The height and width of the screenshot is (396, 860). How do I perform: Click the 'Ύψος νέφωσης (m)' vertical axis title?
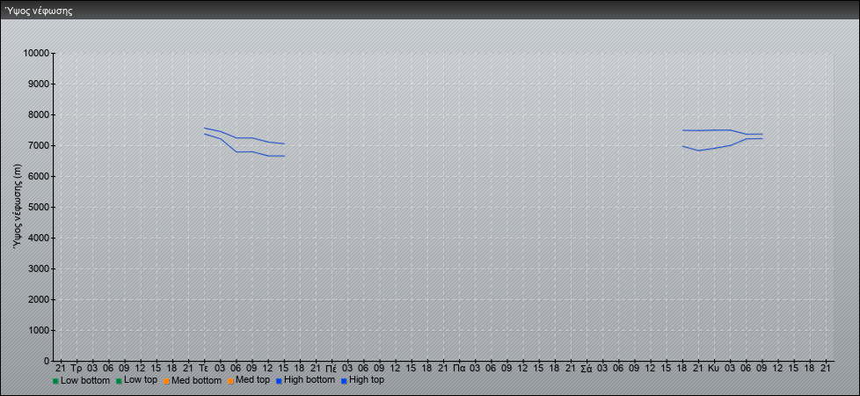tap(18, 207)
